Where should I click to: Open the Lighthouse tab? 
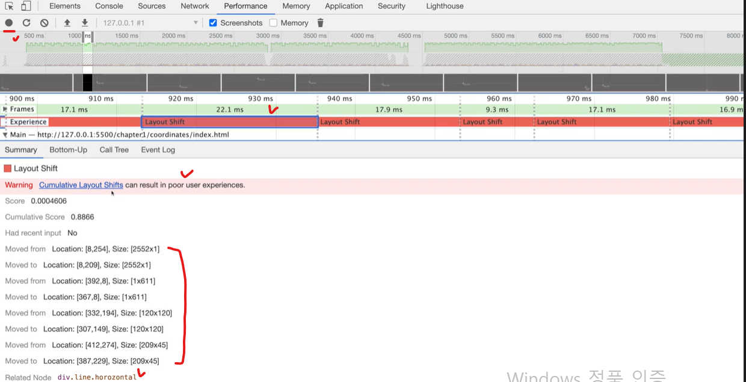coord(445,6)
